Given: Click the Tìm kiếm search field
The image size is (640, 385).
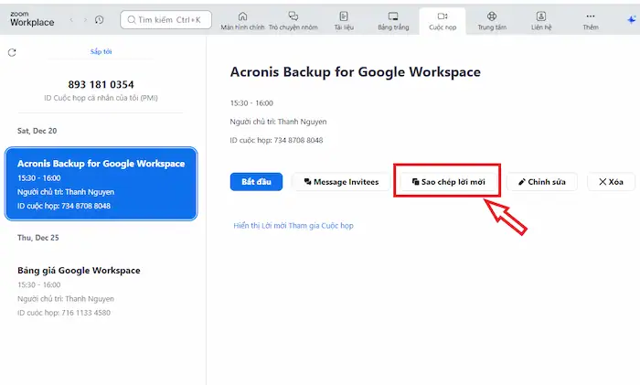Looking at the screenshot, I should coord(165,19).
